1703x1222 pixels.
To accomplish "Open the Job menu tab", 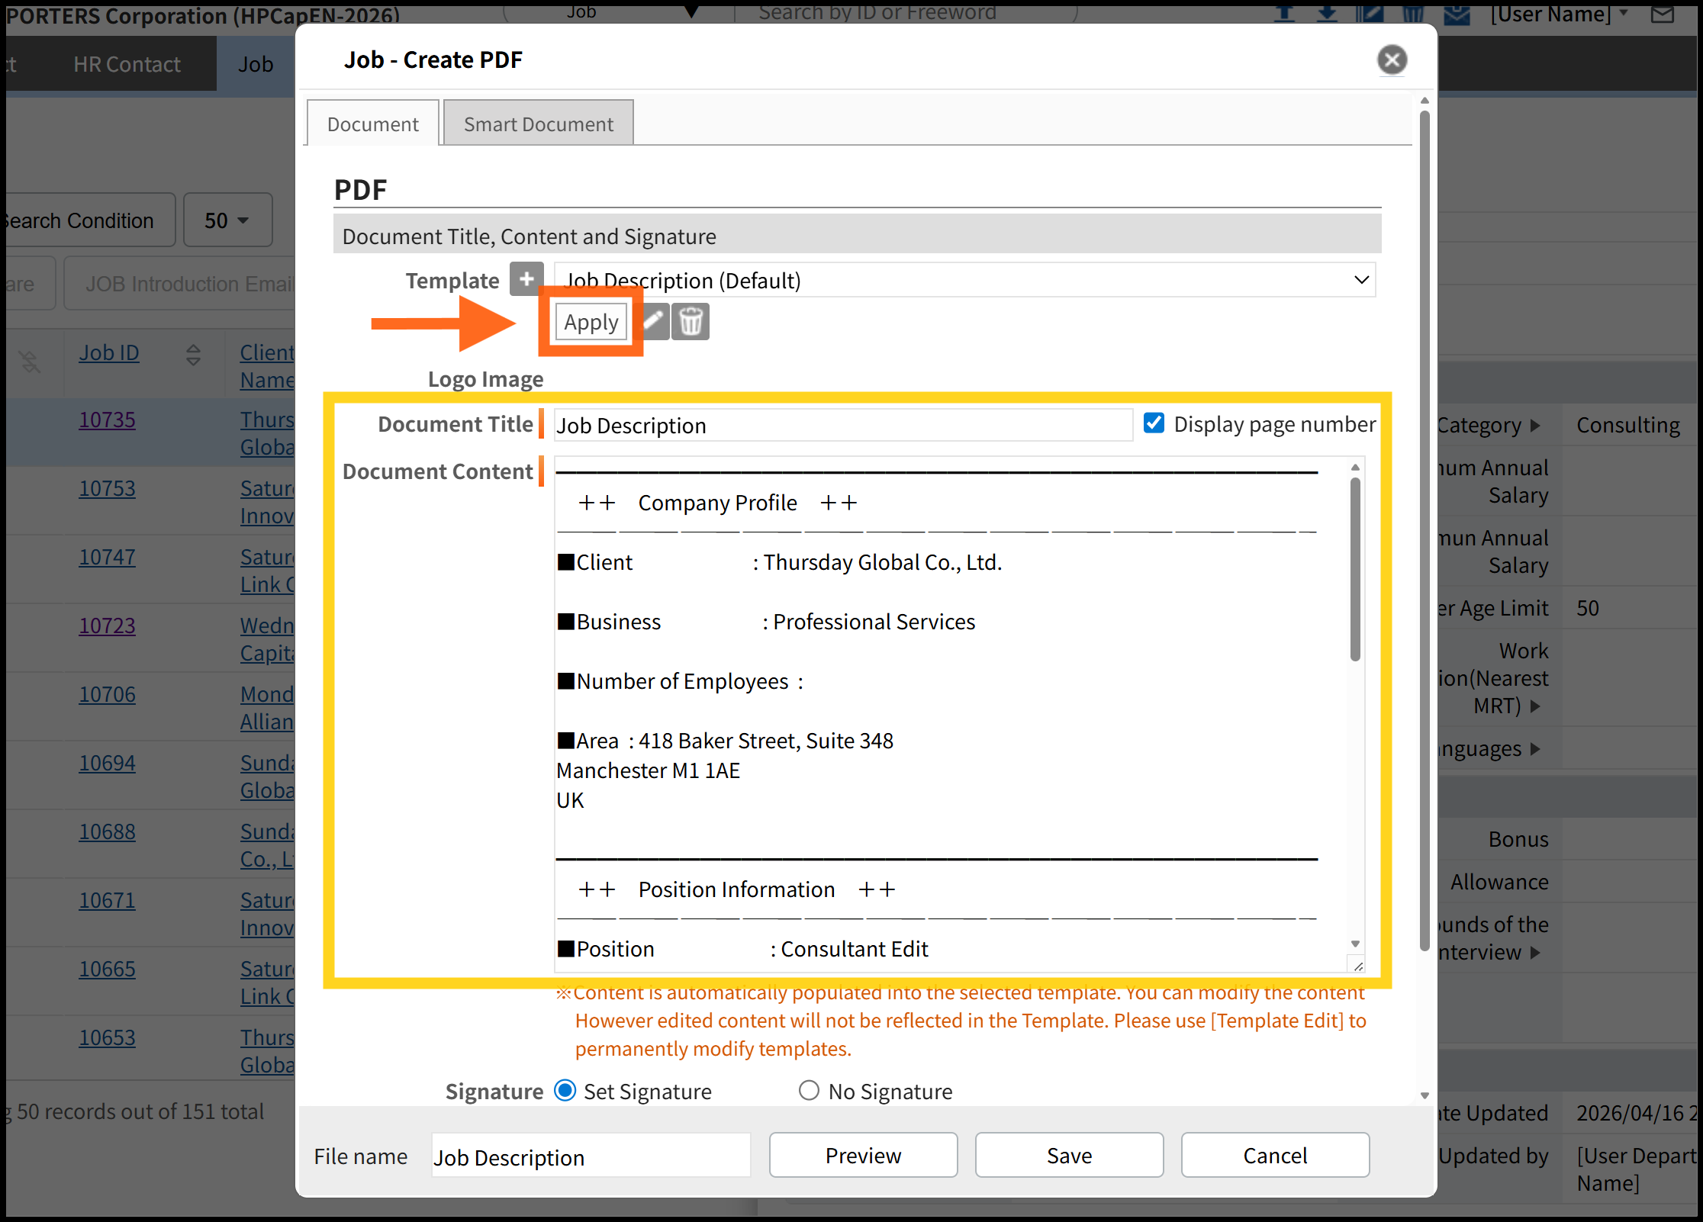I will pos(256,64).
